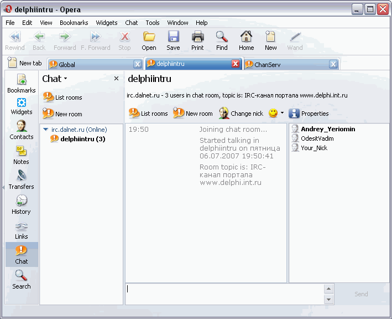Close the Global tab
This screenshot has width=392, height=319.
(138, 64)
